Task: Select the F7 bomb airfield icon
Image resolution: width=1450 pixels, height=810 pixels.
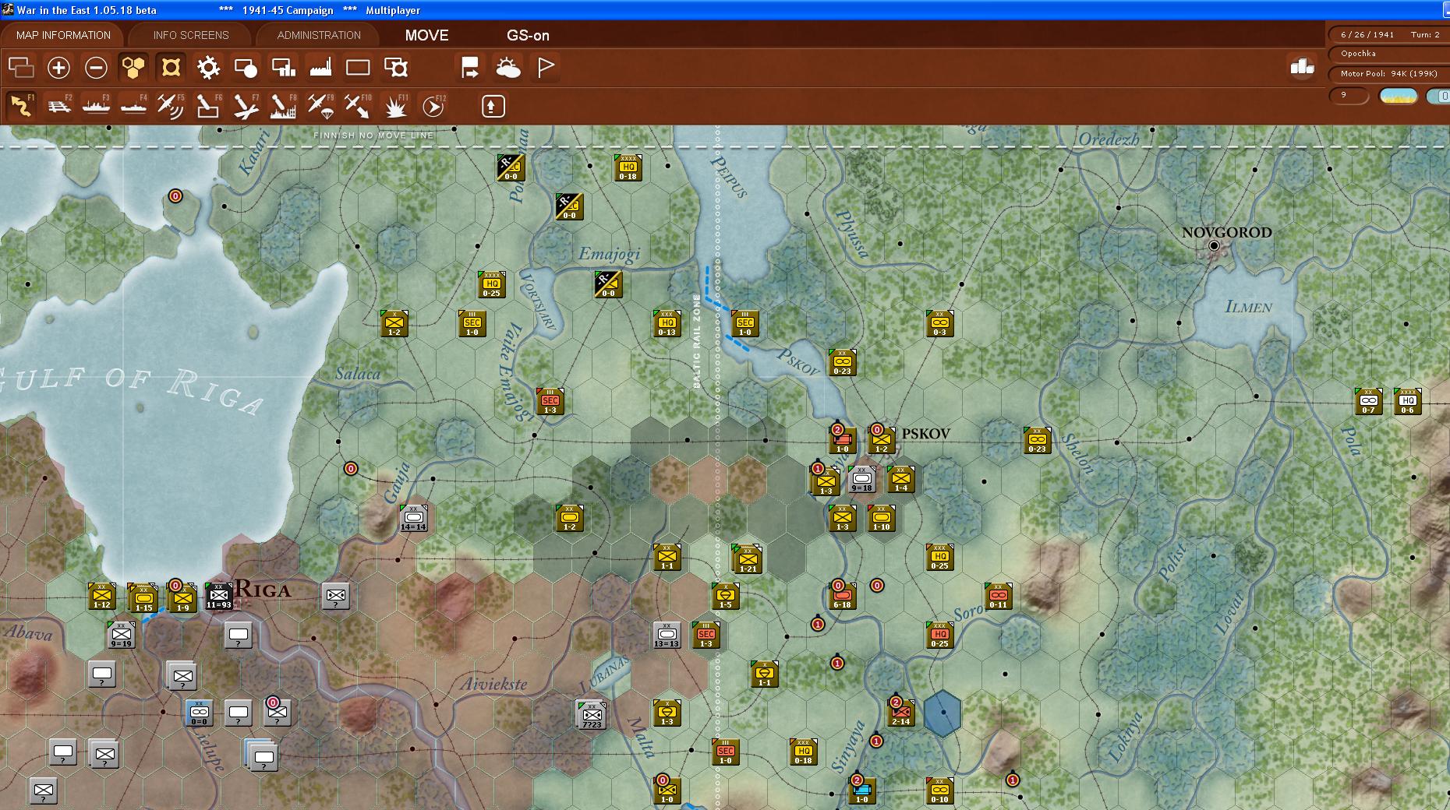Action: (x=246, y=106)
